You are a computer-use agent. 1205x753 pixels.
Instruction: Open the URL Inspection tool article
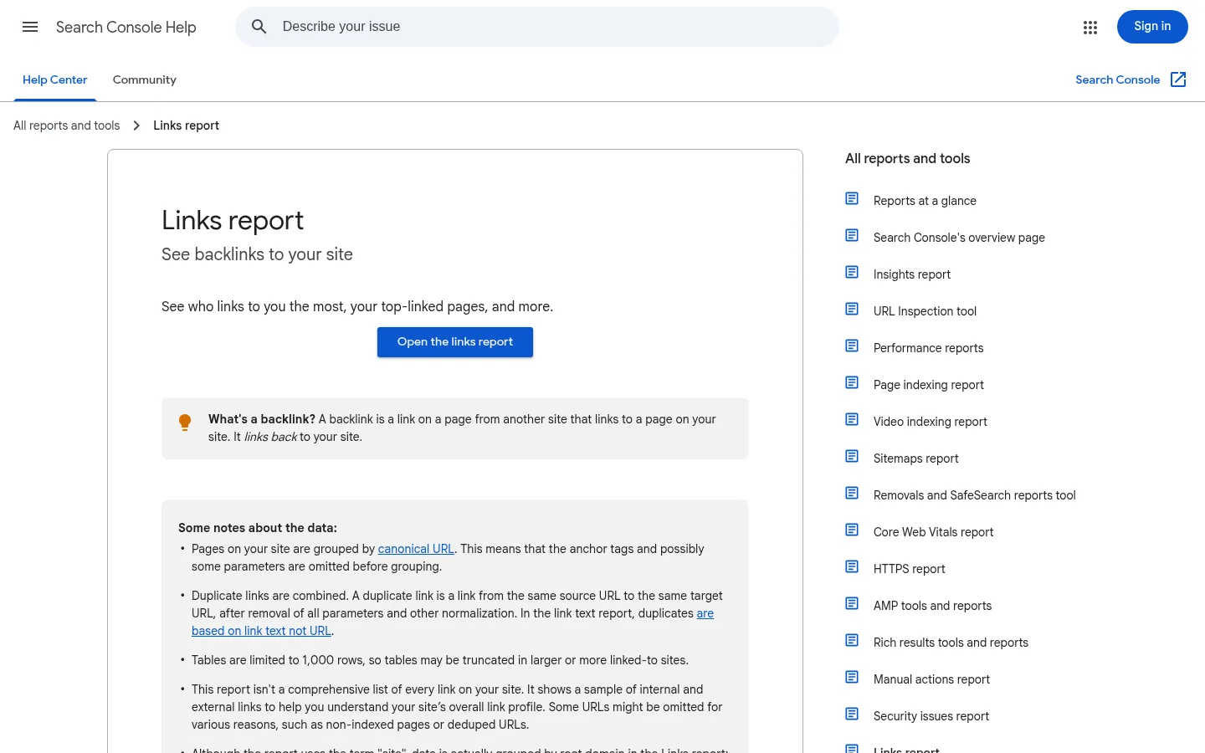click(925, 311)
